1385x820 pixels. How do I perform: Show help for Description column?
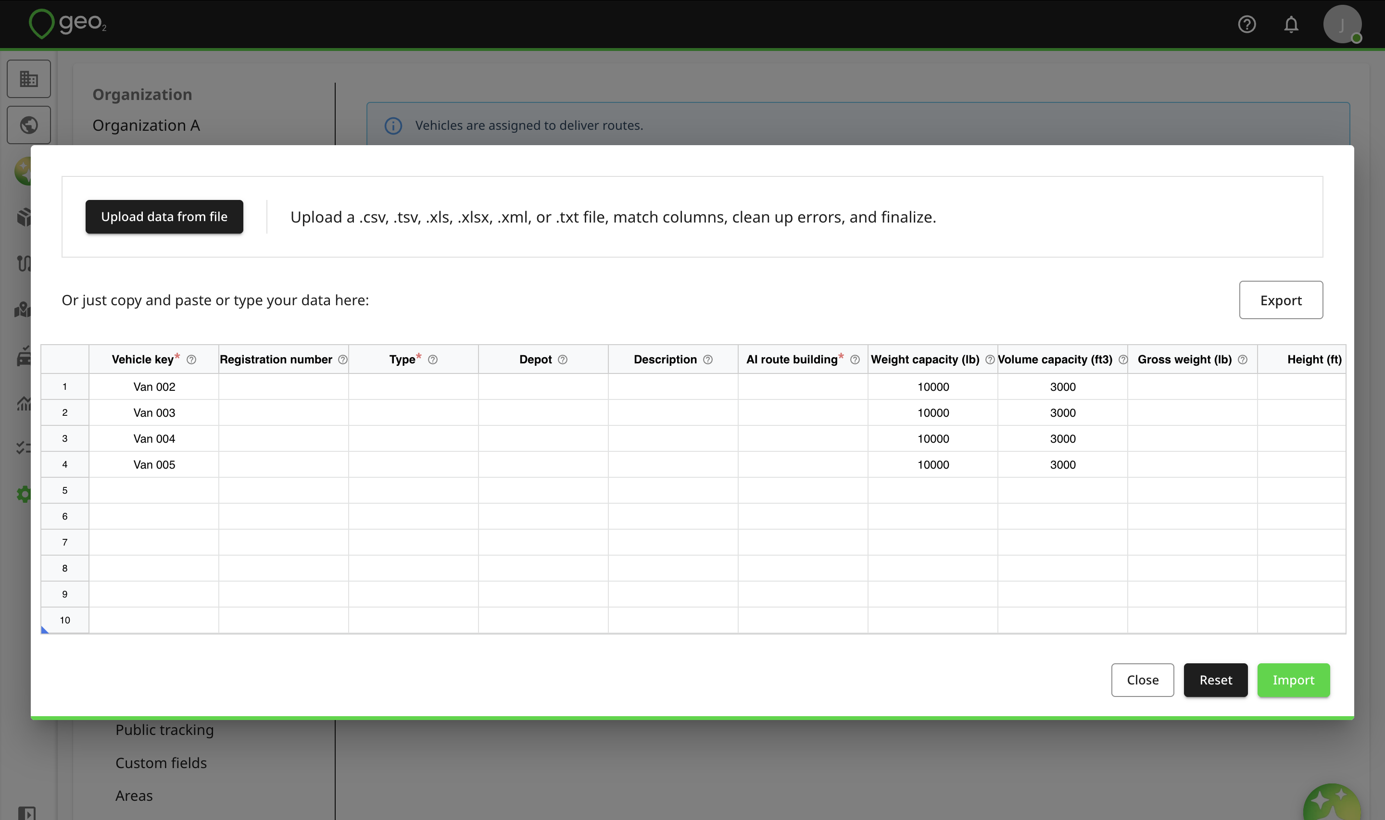click(708, 360)
